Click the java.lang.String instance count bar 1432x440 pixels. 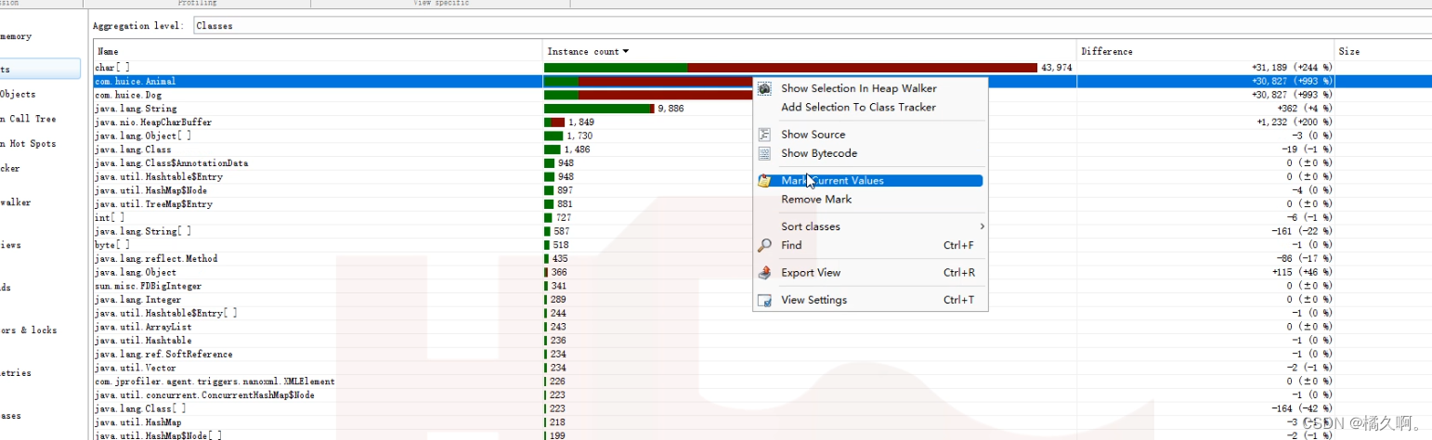[599, 109]
